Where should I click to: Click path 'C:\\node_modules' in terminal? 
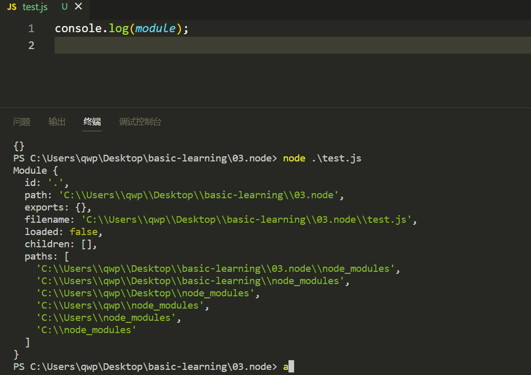86,330
